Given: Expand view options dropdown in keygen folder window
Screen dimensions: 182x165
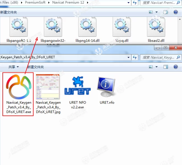Looking at the screenshot, I should click(157, 67).
